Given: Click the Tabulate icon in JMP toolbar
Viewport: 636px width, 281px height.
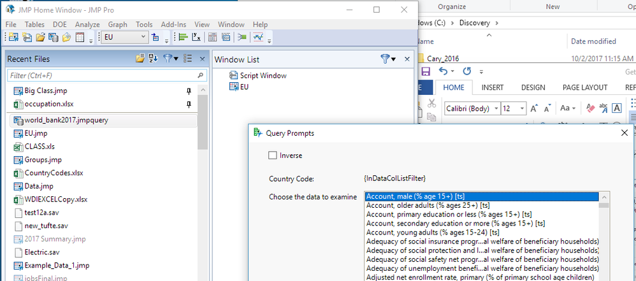Looking at the screenshot, I should point(213,38).
